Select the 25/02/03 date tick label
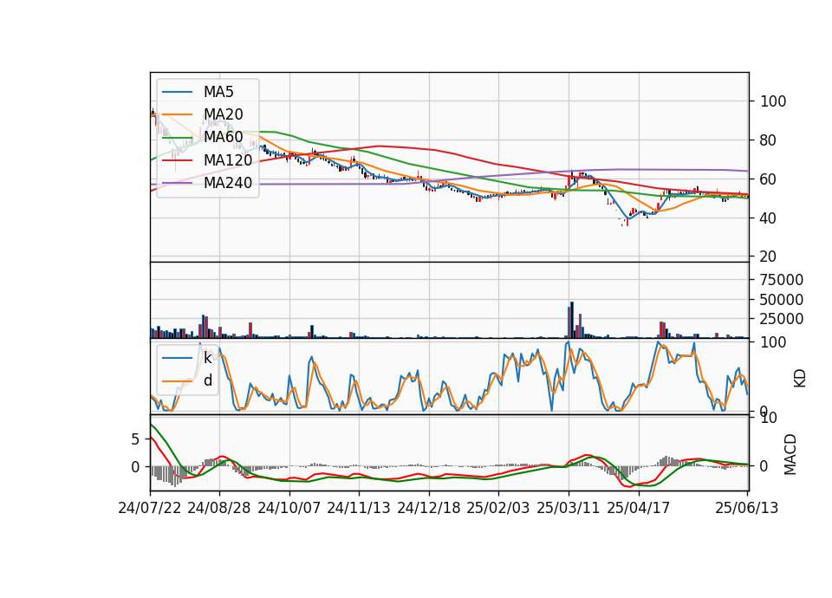This screenshot has height=598, width=832. (498, 508)
